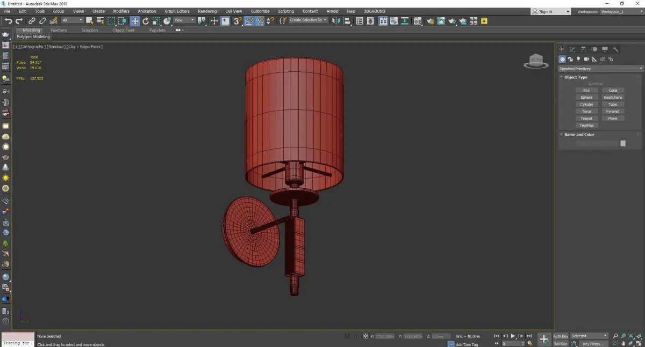Open the Utilities wrench panel

(x=616, y=49)
